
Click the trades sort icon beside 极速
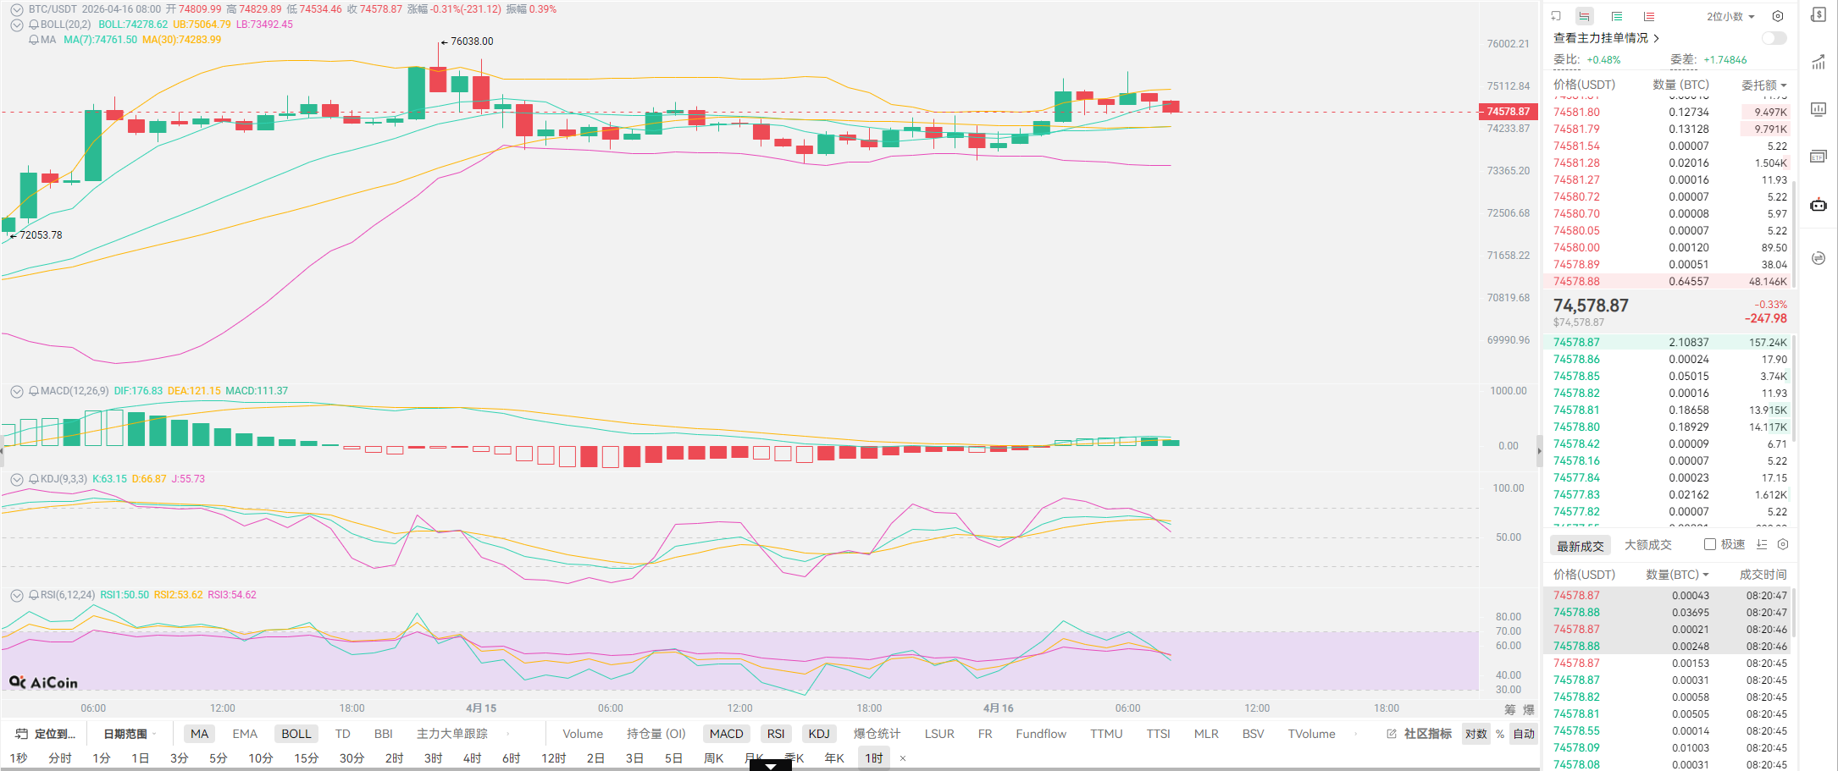(1762, 544)
